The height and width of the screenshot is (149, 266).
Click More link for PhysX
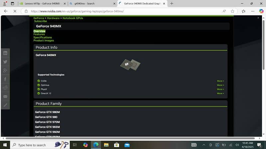point(220,89)
